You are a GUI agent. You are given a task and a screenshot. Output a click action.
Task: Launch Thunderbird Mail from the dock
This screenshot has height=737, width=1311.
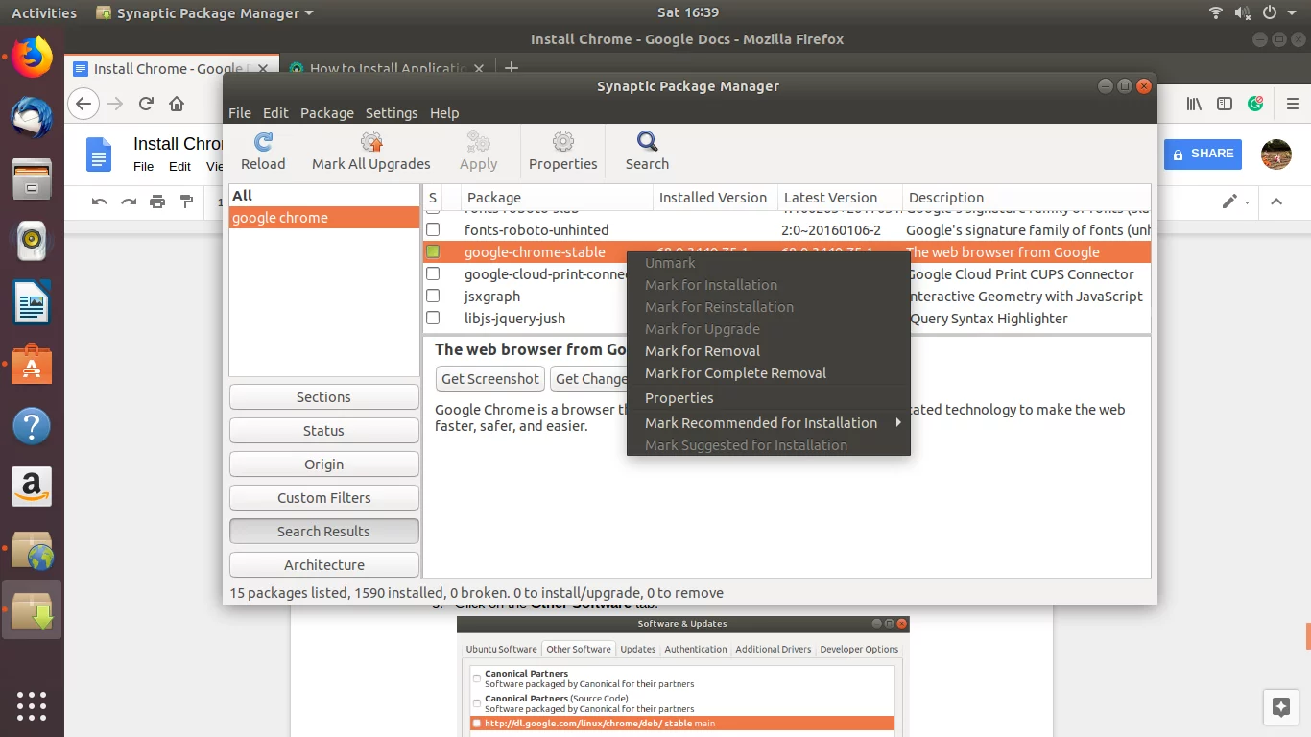tap(32, 117)
